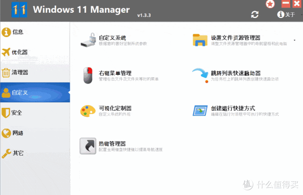The width and height of the screenshot is (303, 195).
Task: Click the refresh arrows icon in header
Action: (255, 15)
